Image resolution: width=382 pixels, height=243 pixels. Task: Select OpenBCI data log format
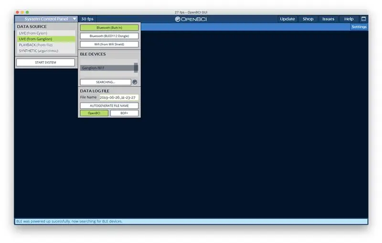pyautogui.click(x=94, y=113)
